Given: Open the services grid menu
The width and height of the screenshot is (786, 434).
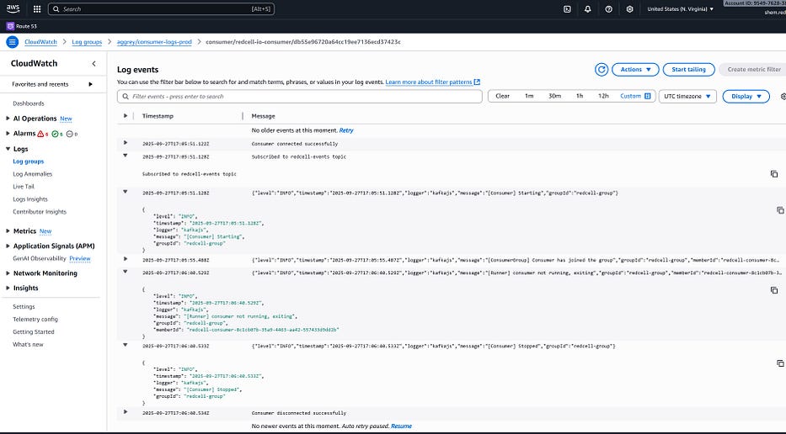Looking at the screenshot, I should pos(36,9).
